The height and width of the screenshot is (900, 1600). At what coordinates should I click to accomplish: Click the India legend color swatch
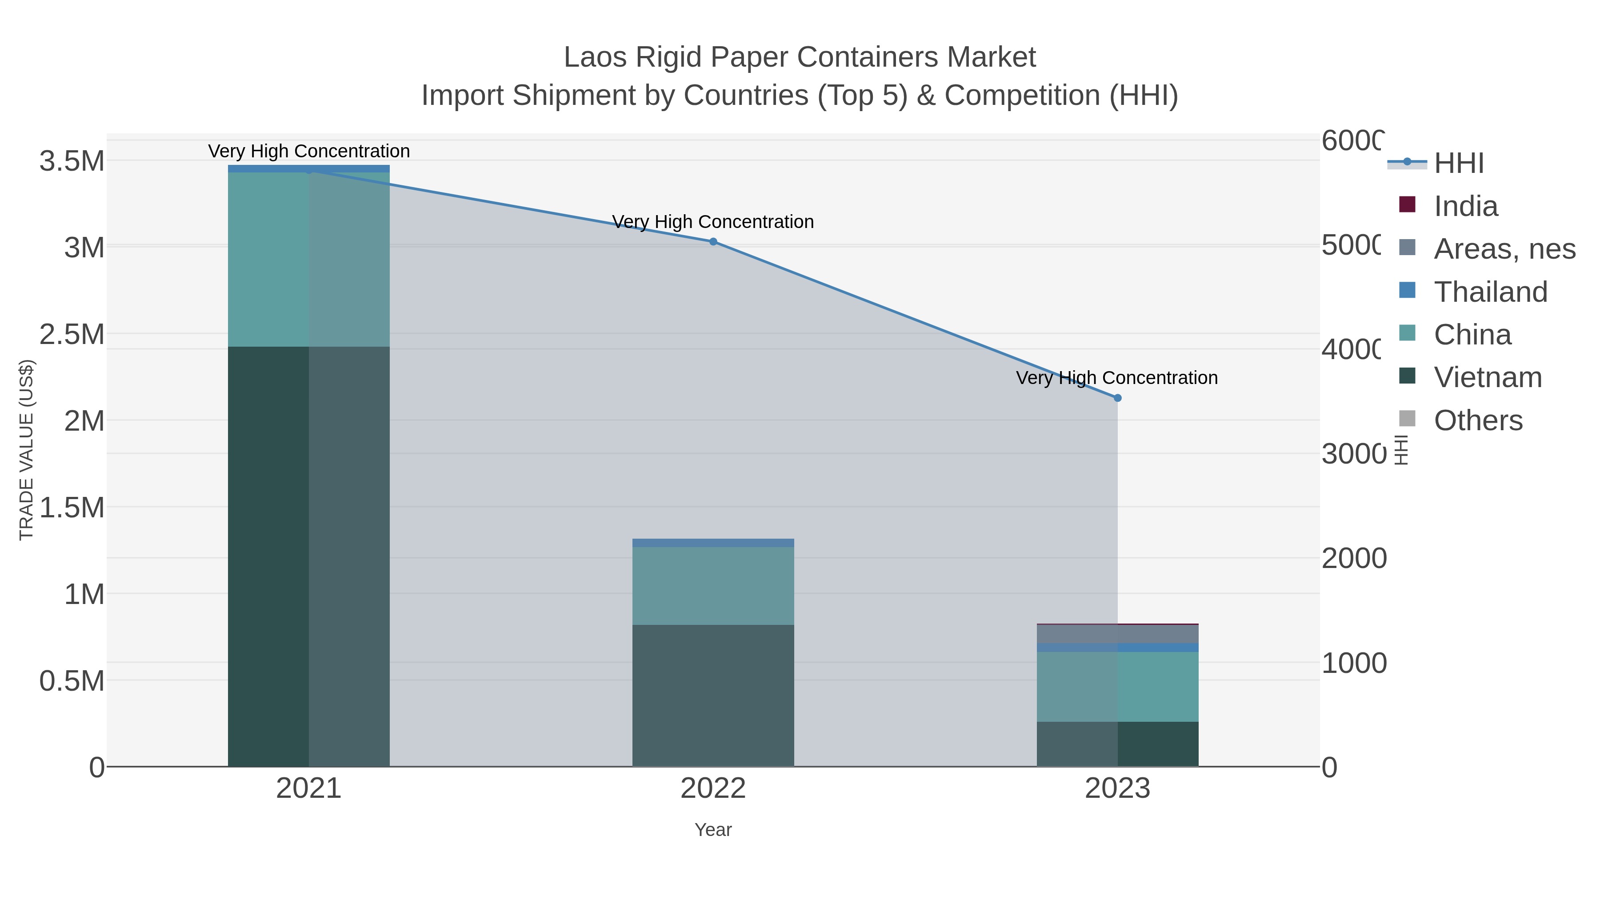click(1407, 204)
